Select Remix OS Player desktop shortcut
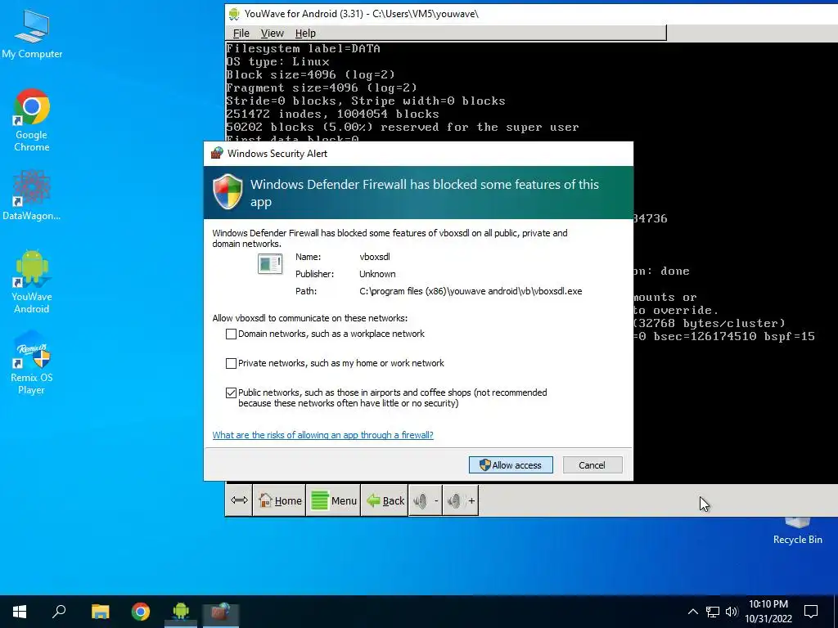The image size is (838, 628). tap(32, 362)
